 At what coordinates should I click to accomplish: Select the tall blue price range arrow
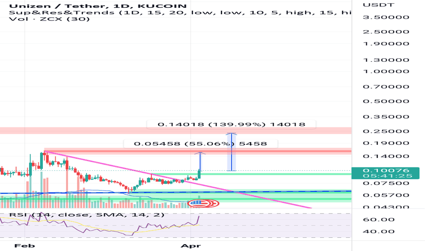click(232, 152)
